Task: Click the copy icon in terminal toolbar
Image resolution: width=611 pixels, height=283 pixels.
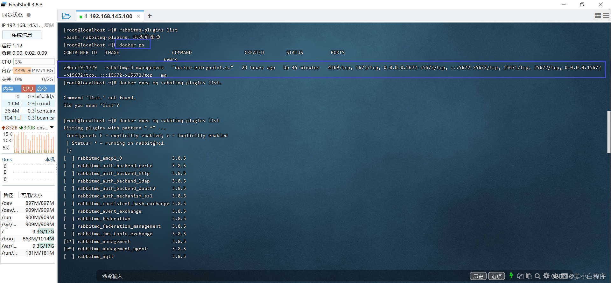Action: [x=520, y=276]
